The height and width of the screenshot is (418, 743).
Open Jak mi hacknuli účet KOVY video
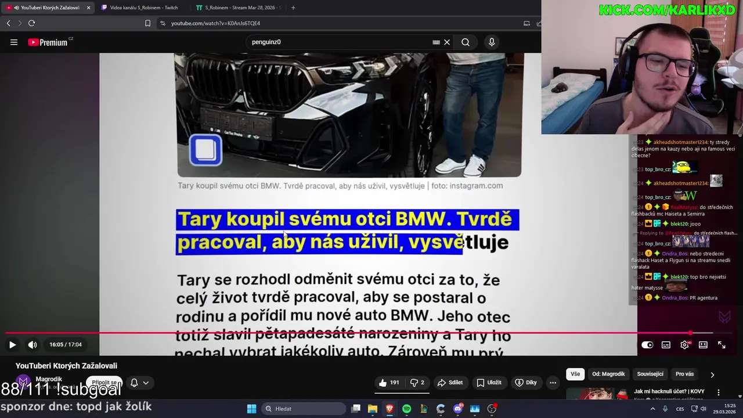click(669, 391)
